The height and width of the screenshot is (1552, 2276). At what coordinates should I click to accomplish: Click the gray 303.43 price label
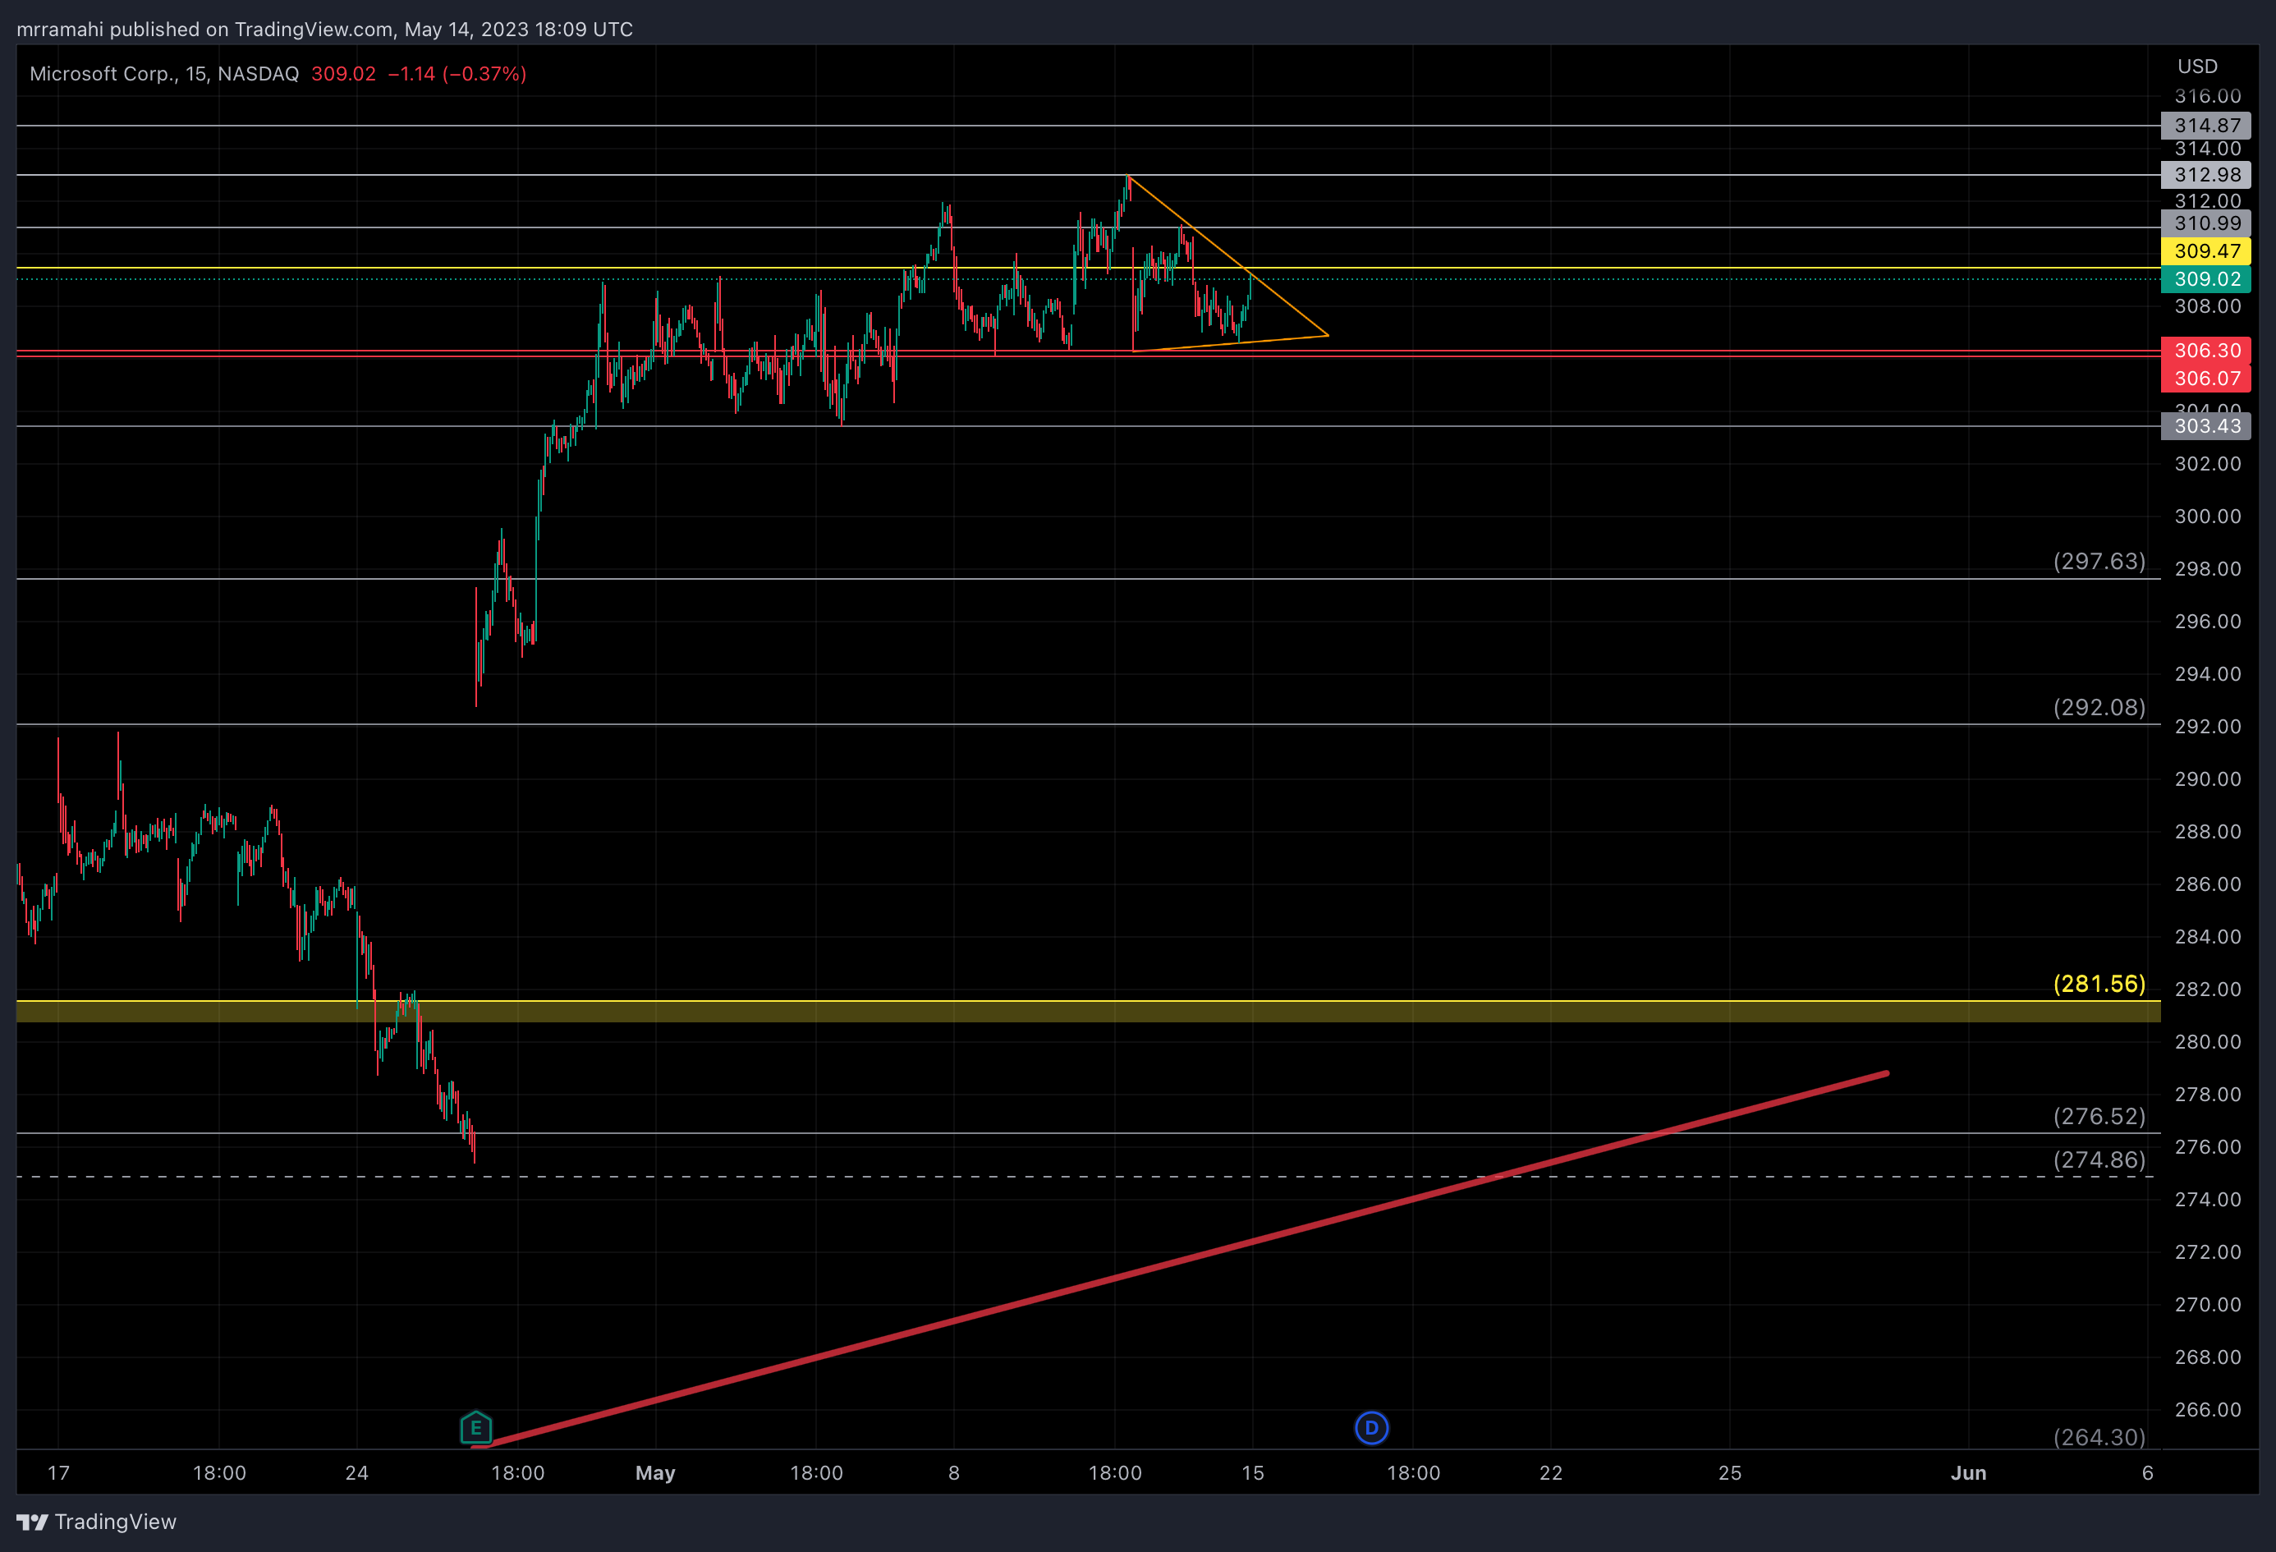(2205, 426)
